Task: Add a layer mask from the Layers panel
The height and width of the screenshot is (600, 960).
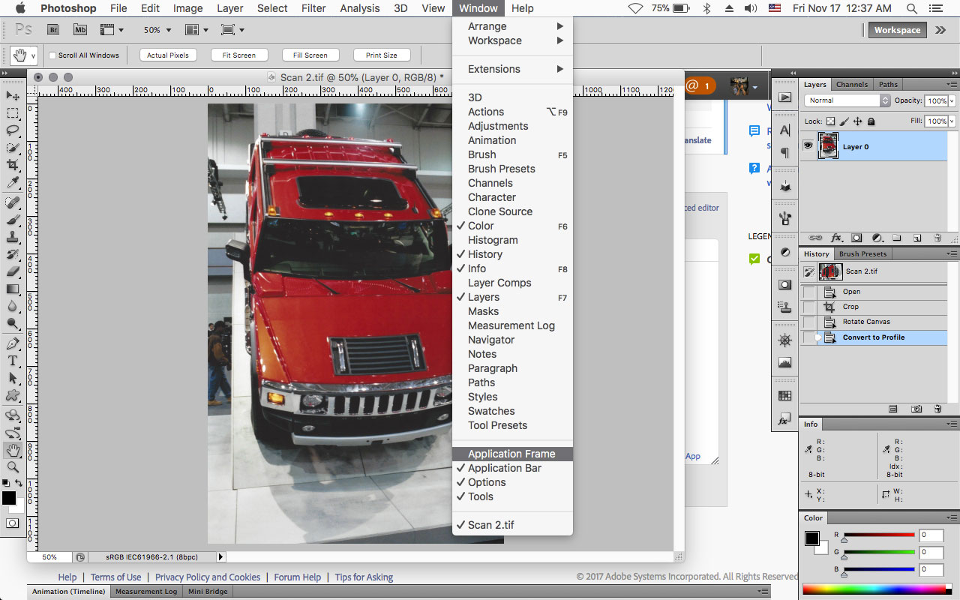Action: [856, 237]
